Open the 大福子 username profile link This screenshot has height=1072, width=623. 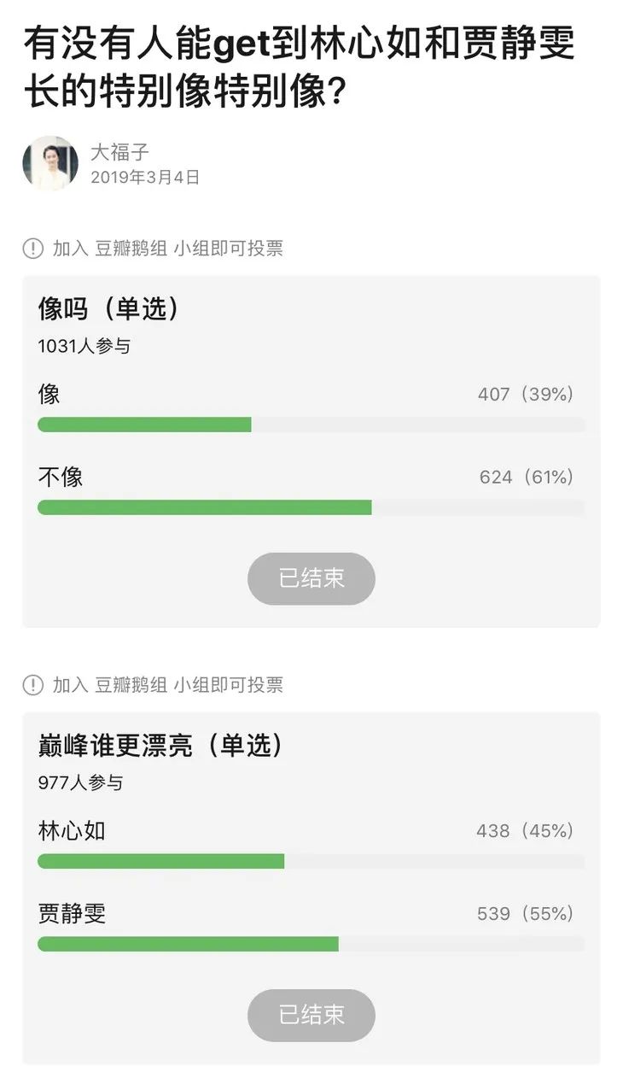click(120, 152)
